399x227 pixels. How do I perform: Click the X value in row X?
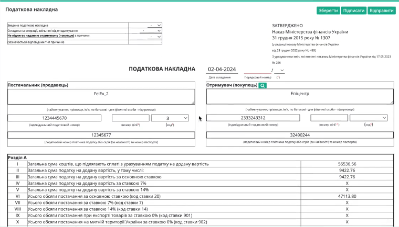point(347,222)
